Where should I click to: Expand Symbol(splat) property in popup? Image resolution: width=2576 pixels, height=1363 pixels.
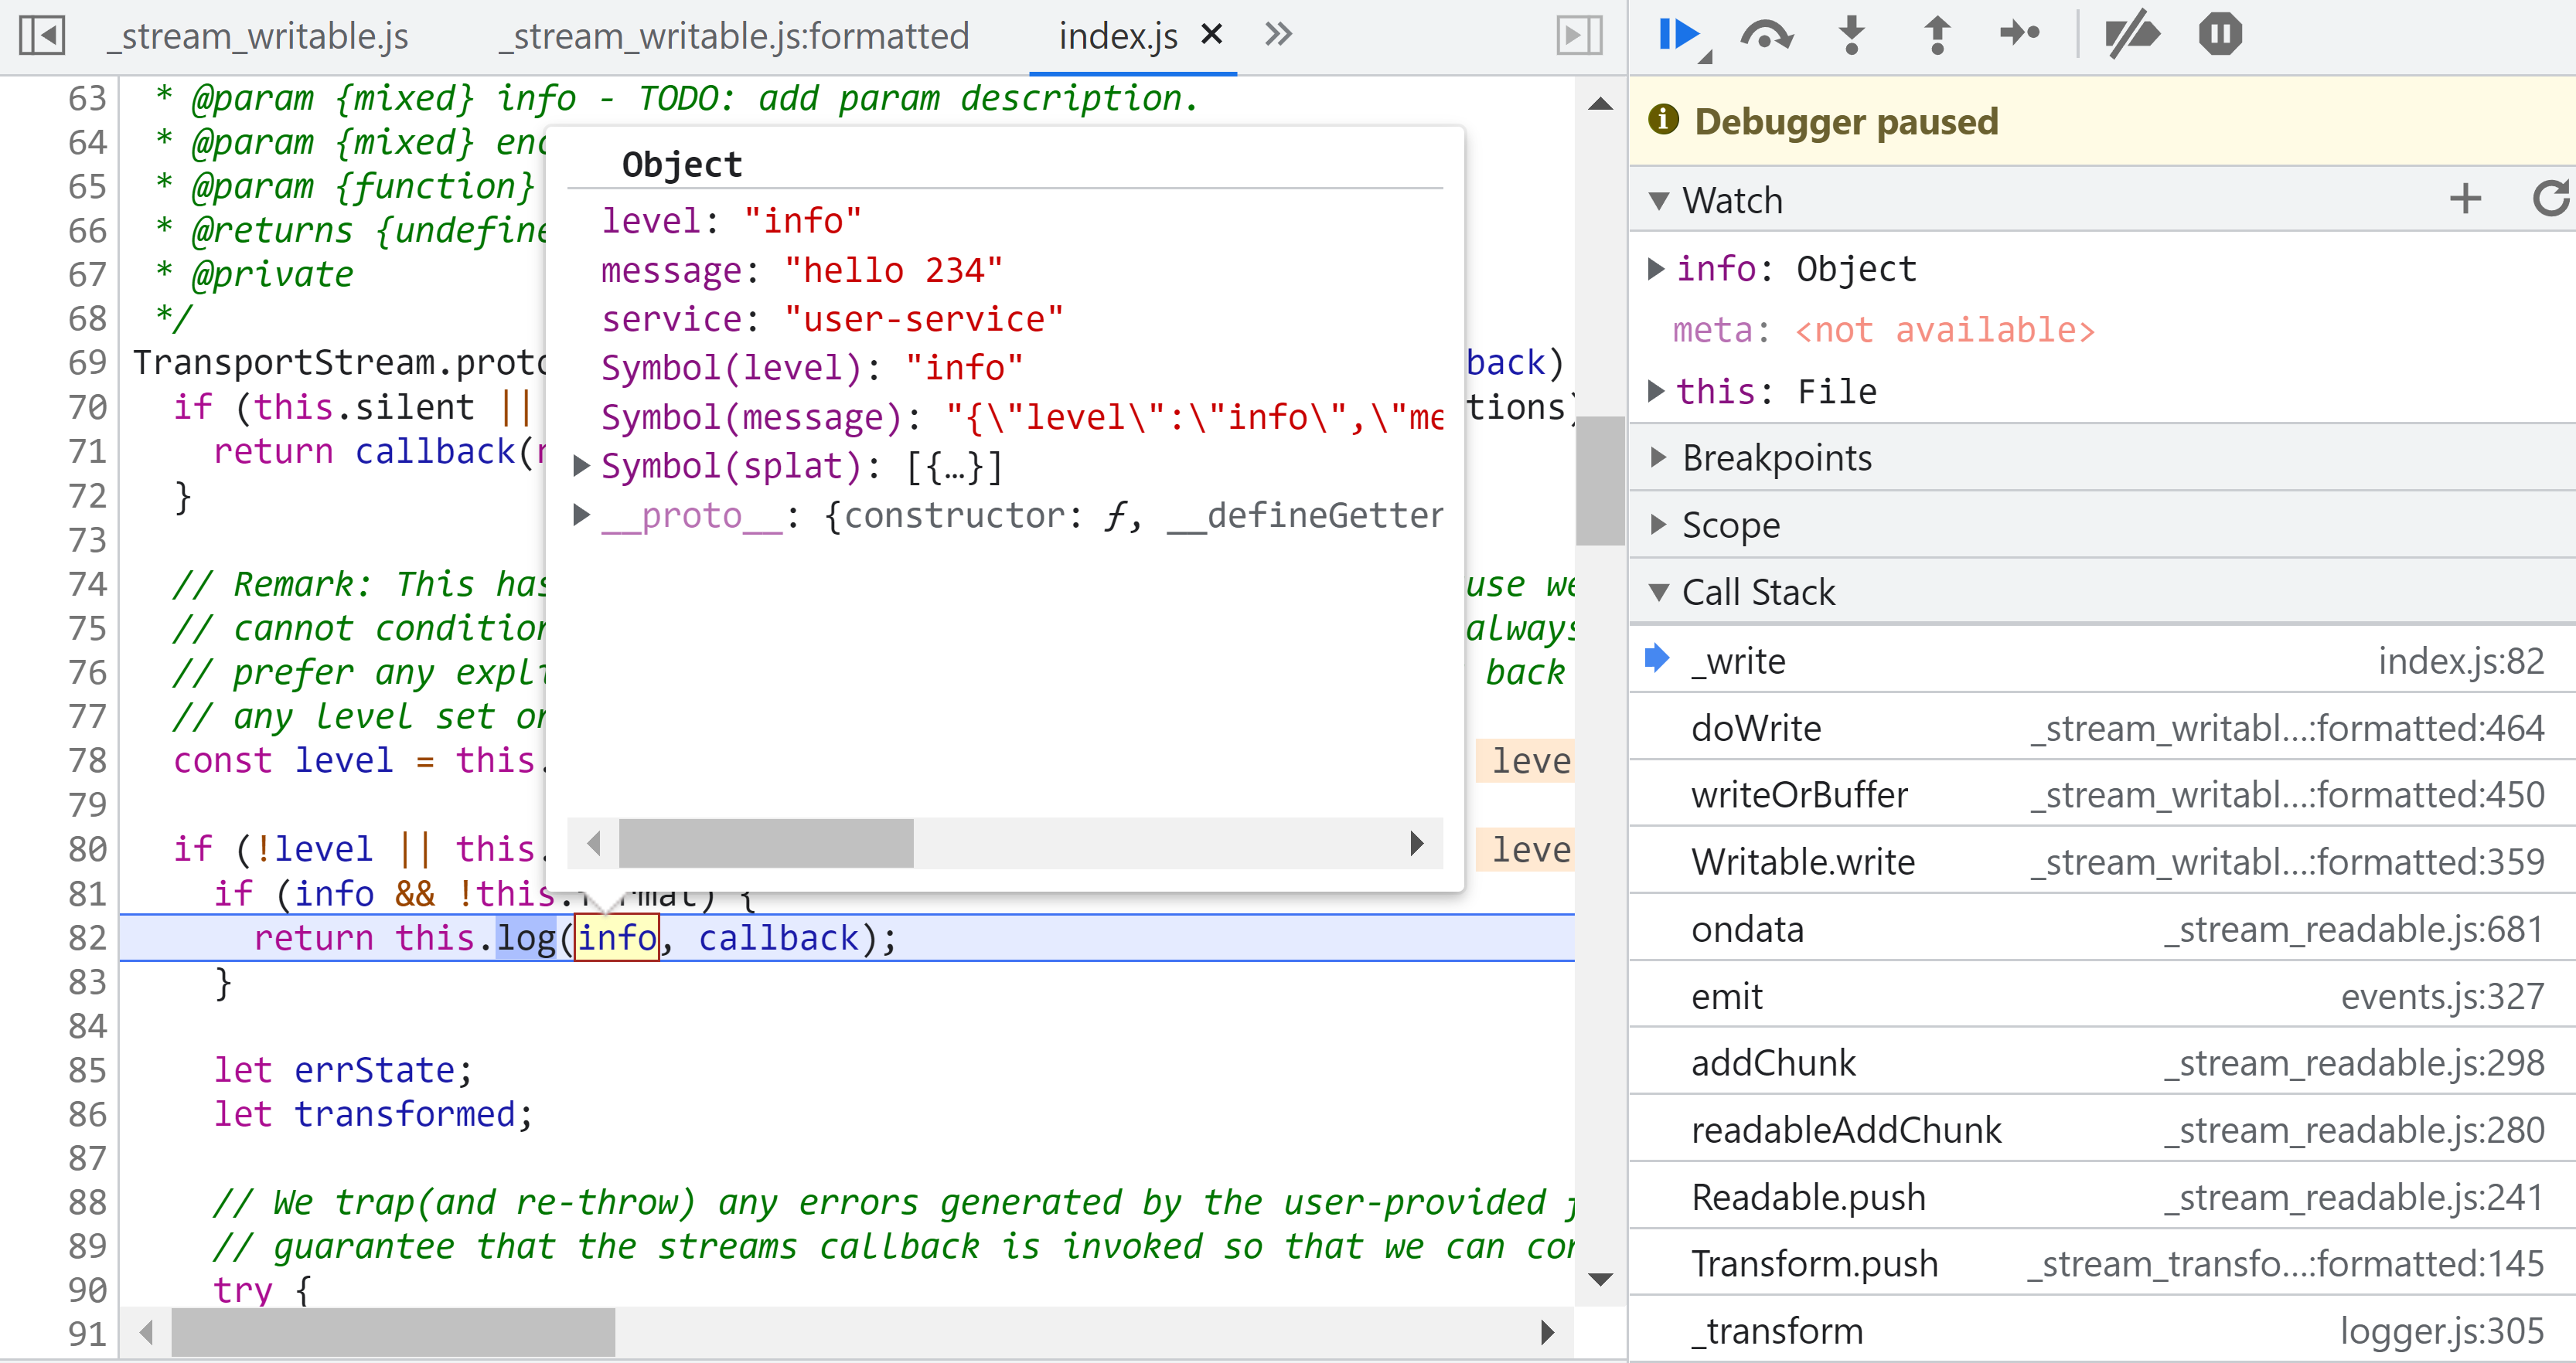pos(581,466)
